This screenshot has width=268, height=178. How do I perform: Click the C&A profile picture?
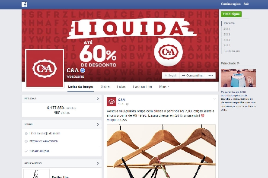pos(45,68)
